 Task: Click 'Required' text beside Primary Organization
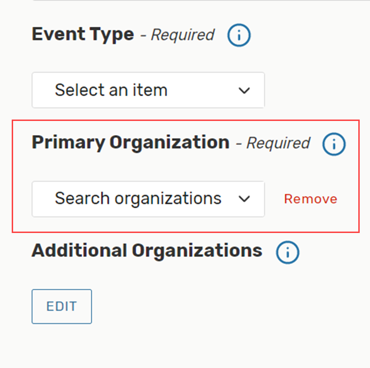tap(278, 143)
